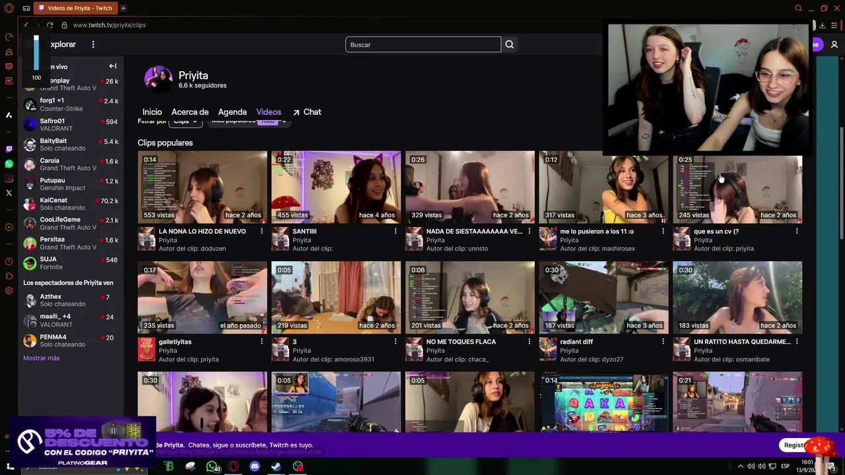Open WhatsApp in the Opera sidebar
Image resolution: width=845 pixels, height=475 pixels.
pyautogui.click(x=9, y=164)
